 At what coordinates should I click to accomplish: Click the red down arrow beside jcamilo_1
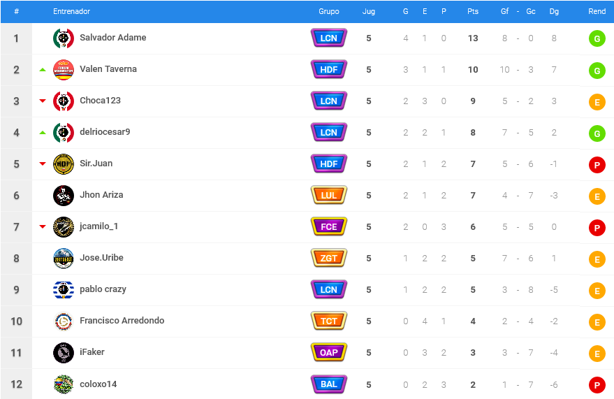(43, 226)
